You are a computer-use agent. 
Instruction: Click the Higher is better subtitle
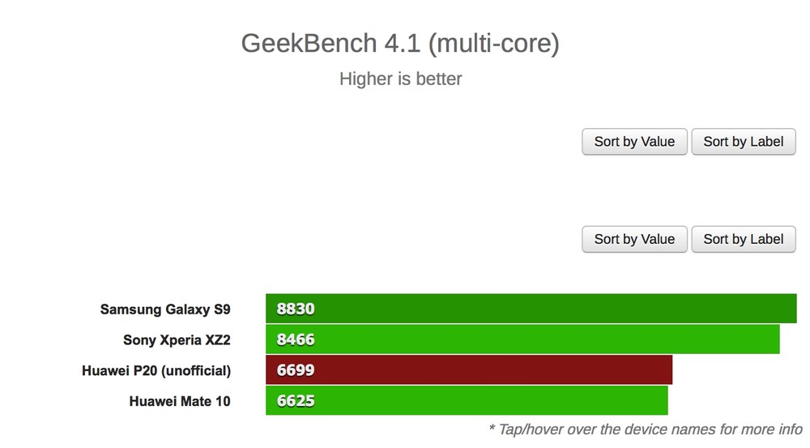click(x=400, y=79)
